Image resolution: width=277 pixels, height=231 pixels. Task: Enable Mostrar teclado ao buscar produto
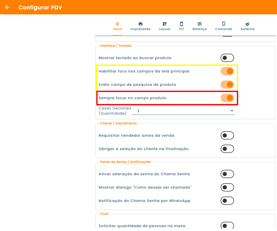click(227, 58)
